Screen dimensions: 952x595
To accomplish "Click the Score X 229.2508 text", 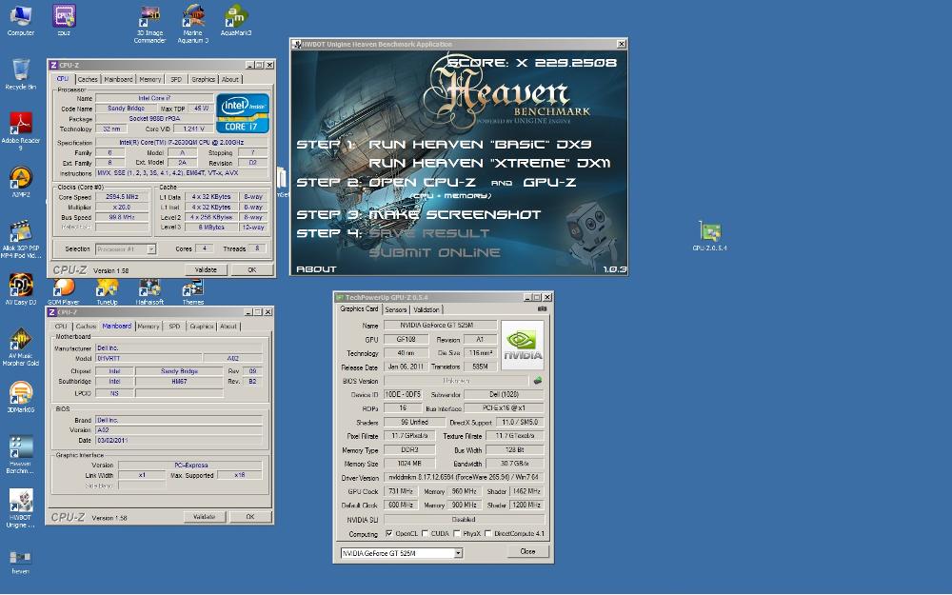I will pos(532,63).
